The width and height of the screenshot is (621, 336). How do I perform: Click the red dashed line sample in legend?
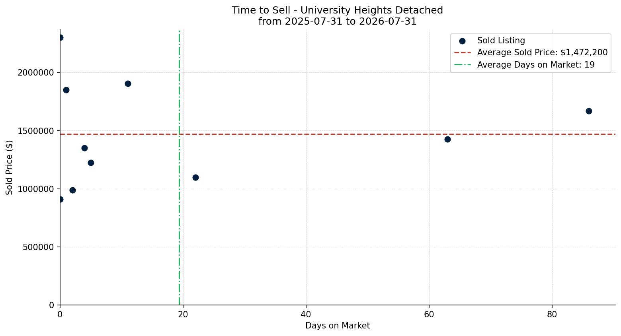[462, 52]
